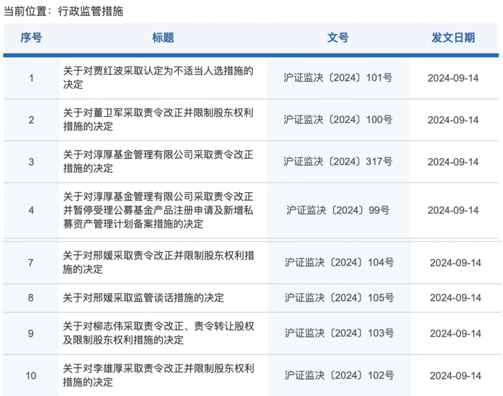
Task: Open decision on 邢媛监管谈话措施
Action: (x=143, y=298)
